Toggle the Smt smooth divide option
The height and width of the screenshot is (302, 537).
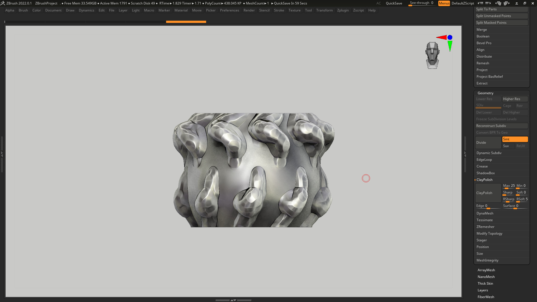[515, 139]
